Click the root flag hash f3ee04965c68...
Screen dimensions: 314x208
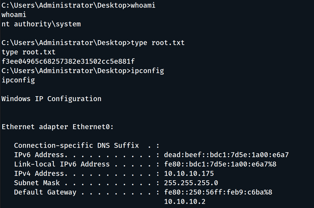(68, 61)
